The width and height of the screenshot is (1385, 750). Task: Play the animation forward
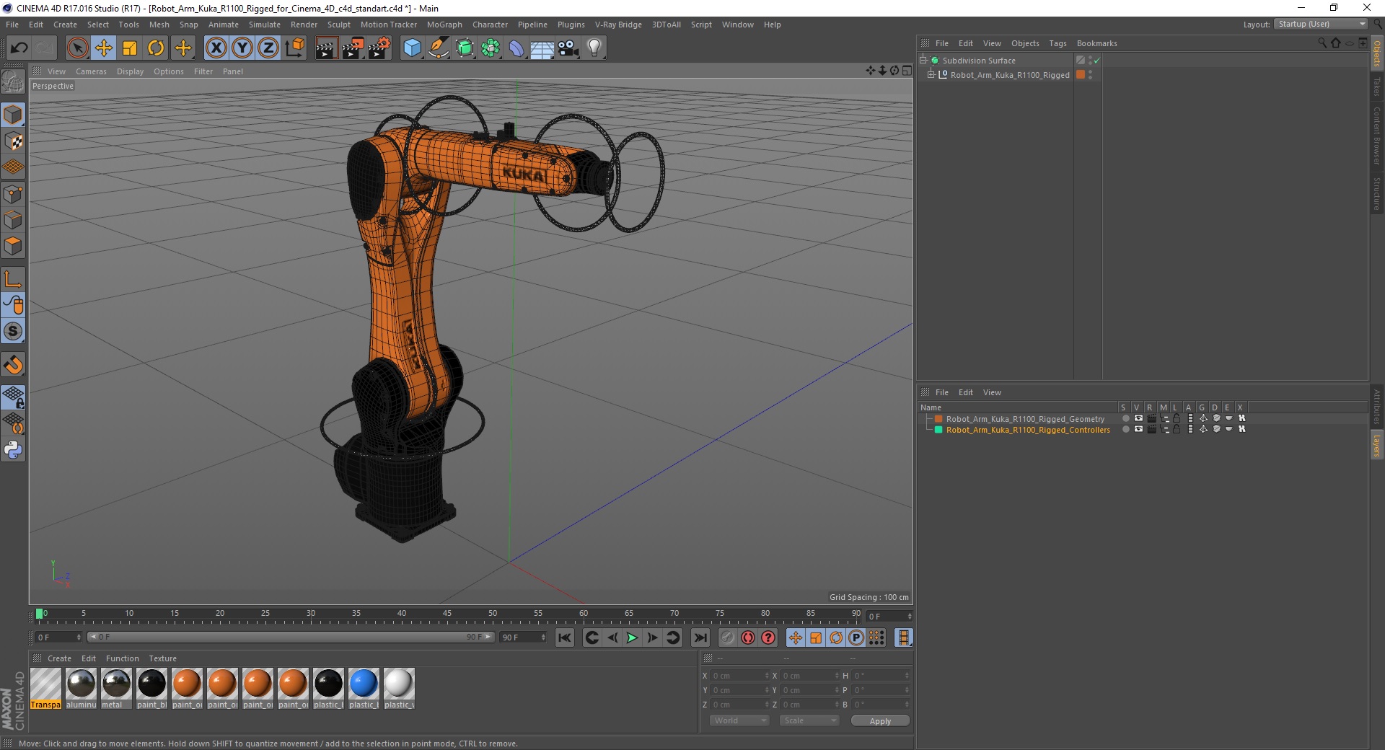pos(632,637)
